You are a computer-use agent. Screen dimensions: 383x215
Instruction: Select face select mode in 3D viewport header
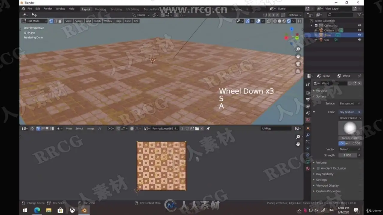(x=60, y=21)
